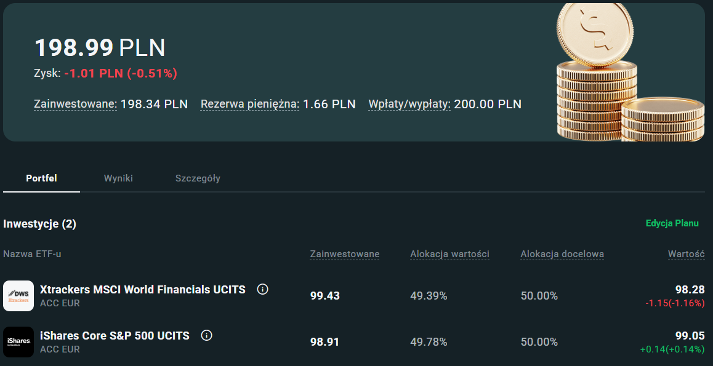Click the gold coins stack illustration
Image resolution: width=713 pixels, height=366 pixels.
click(628, 74)
